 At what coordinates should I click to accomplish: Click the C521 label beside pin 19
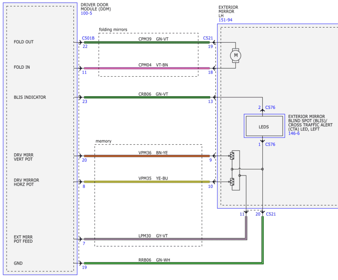(x=208, y=38)
